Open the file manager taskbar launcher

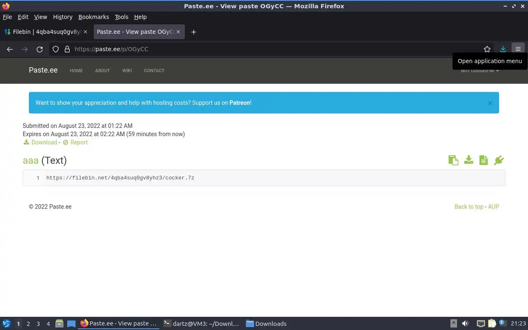pyautogui.click(x=59, y=324)
